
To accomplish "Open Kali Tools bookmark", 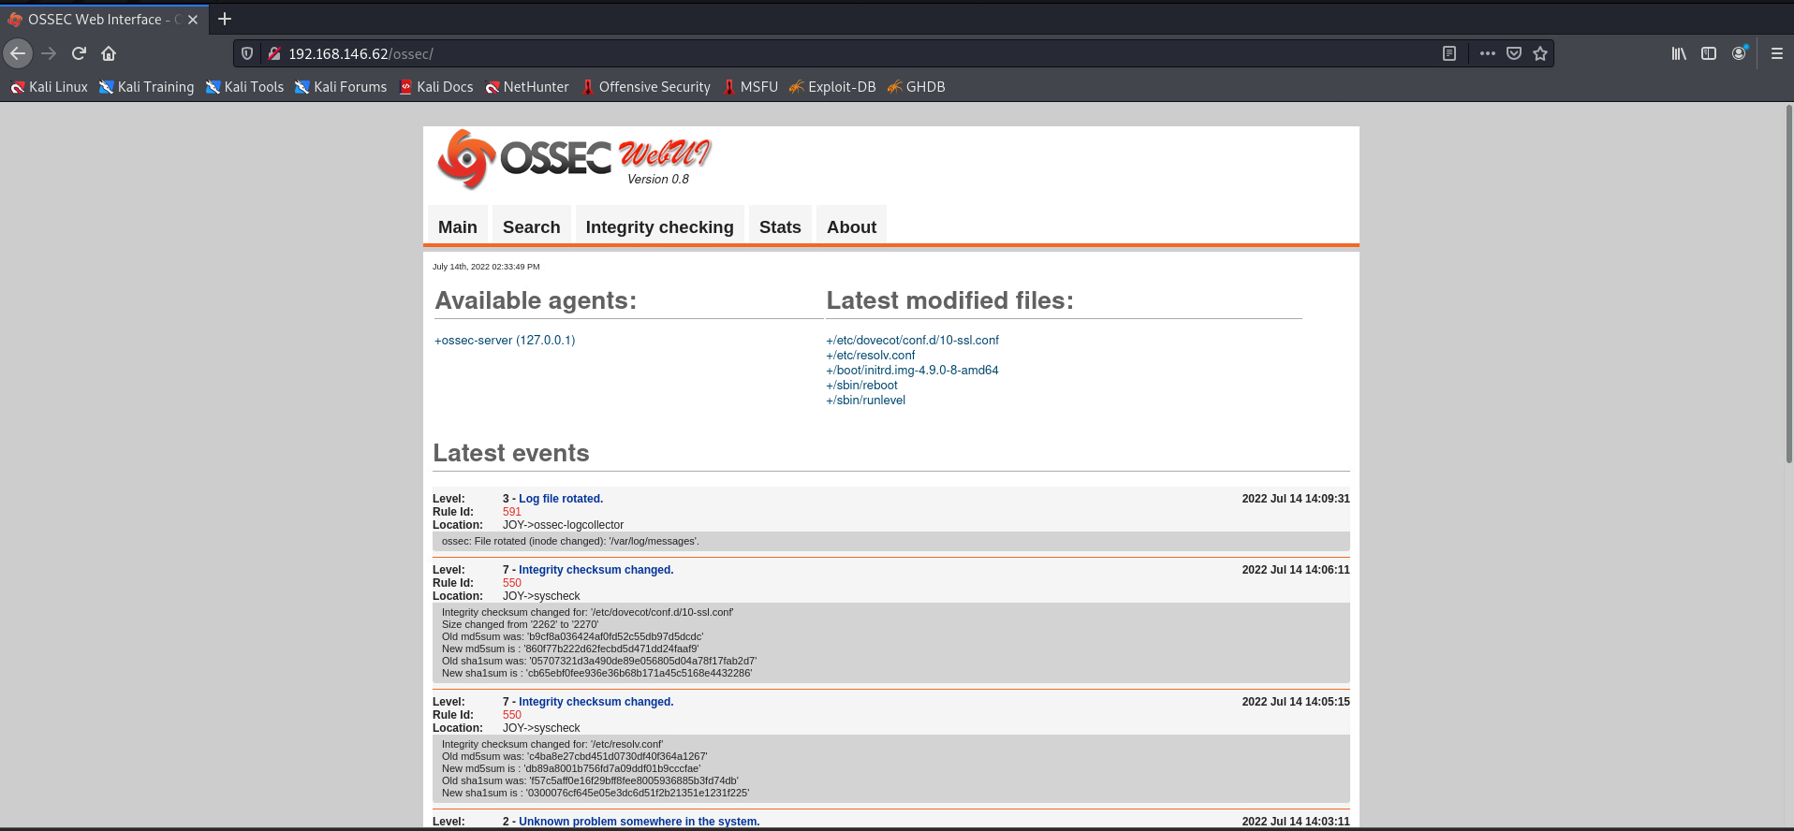I will 244,87.
